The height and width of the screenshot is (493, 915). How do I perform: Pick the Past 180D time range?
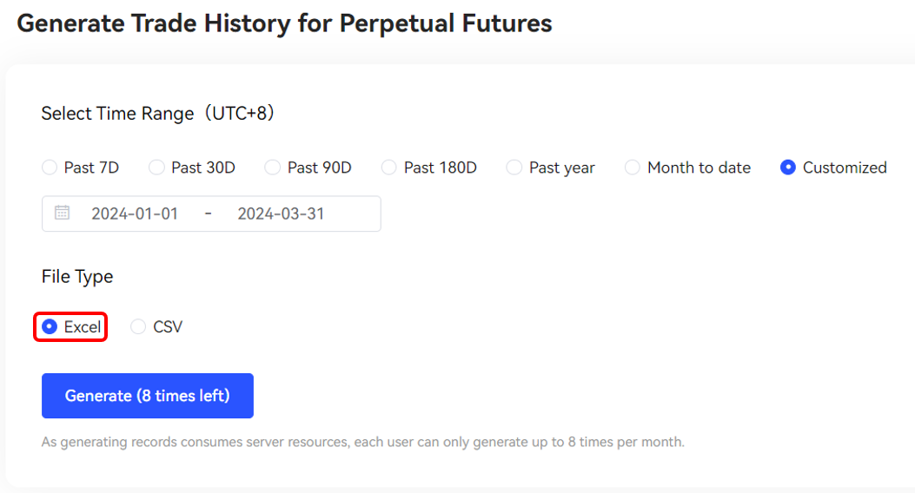[429, 168]
